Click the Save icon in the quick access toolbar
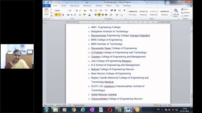The image size is (202, 113). (x=48, y=2)
